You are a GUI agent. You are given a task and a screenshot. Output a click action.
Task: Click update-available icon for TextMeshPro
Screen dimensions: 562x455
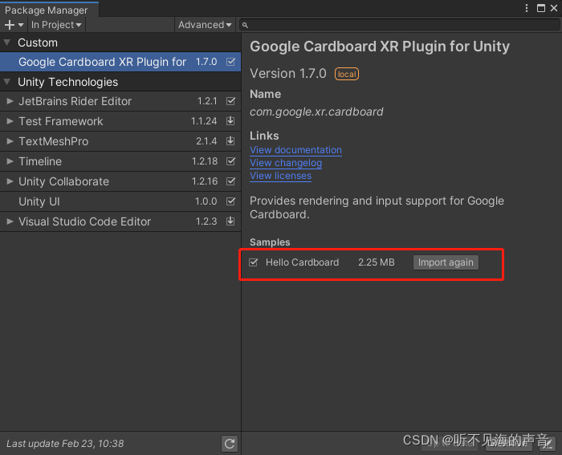click(230, 141)
